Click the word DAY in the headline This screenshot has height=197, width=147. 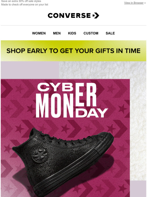coord(91,113)
